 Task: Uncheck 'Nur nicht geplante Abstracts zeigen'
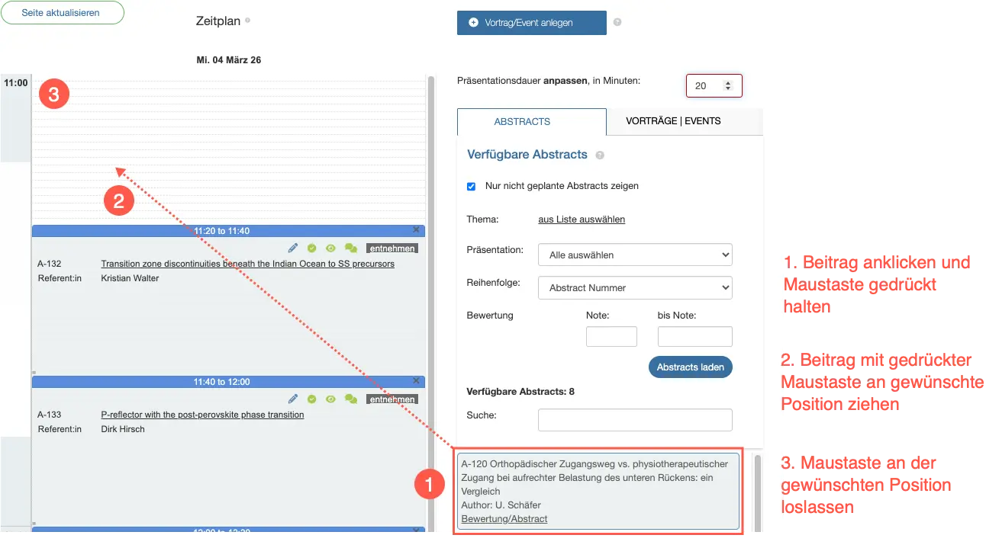pos(471,186)
